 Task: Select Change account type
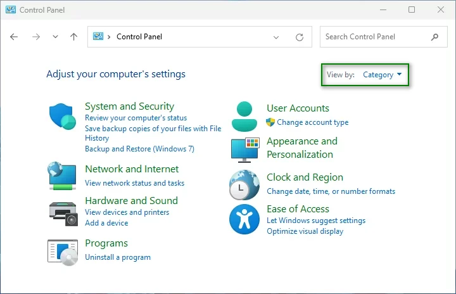313,122
